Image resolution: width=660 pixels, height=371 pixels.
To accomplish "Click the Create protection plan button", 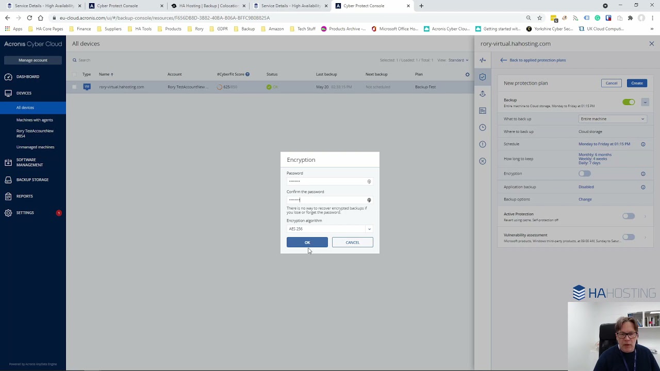I will 637,83.
